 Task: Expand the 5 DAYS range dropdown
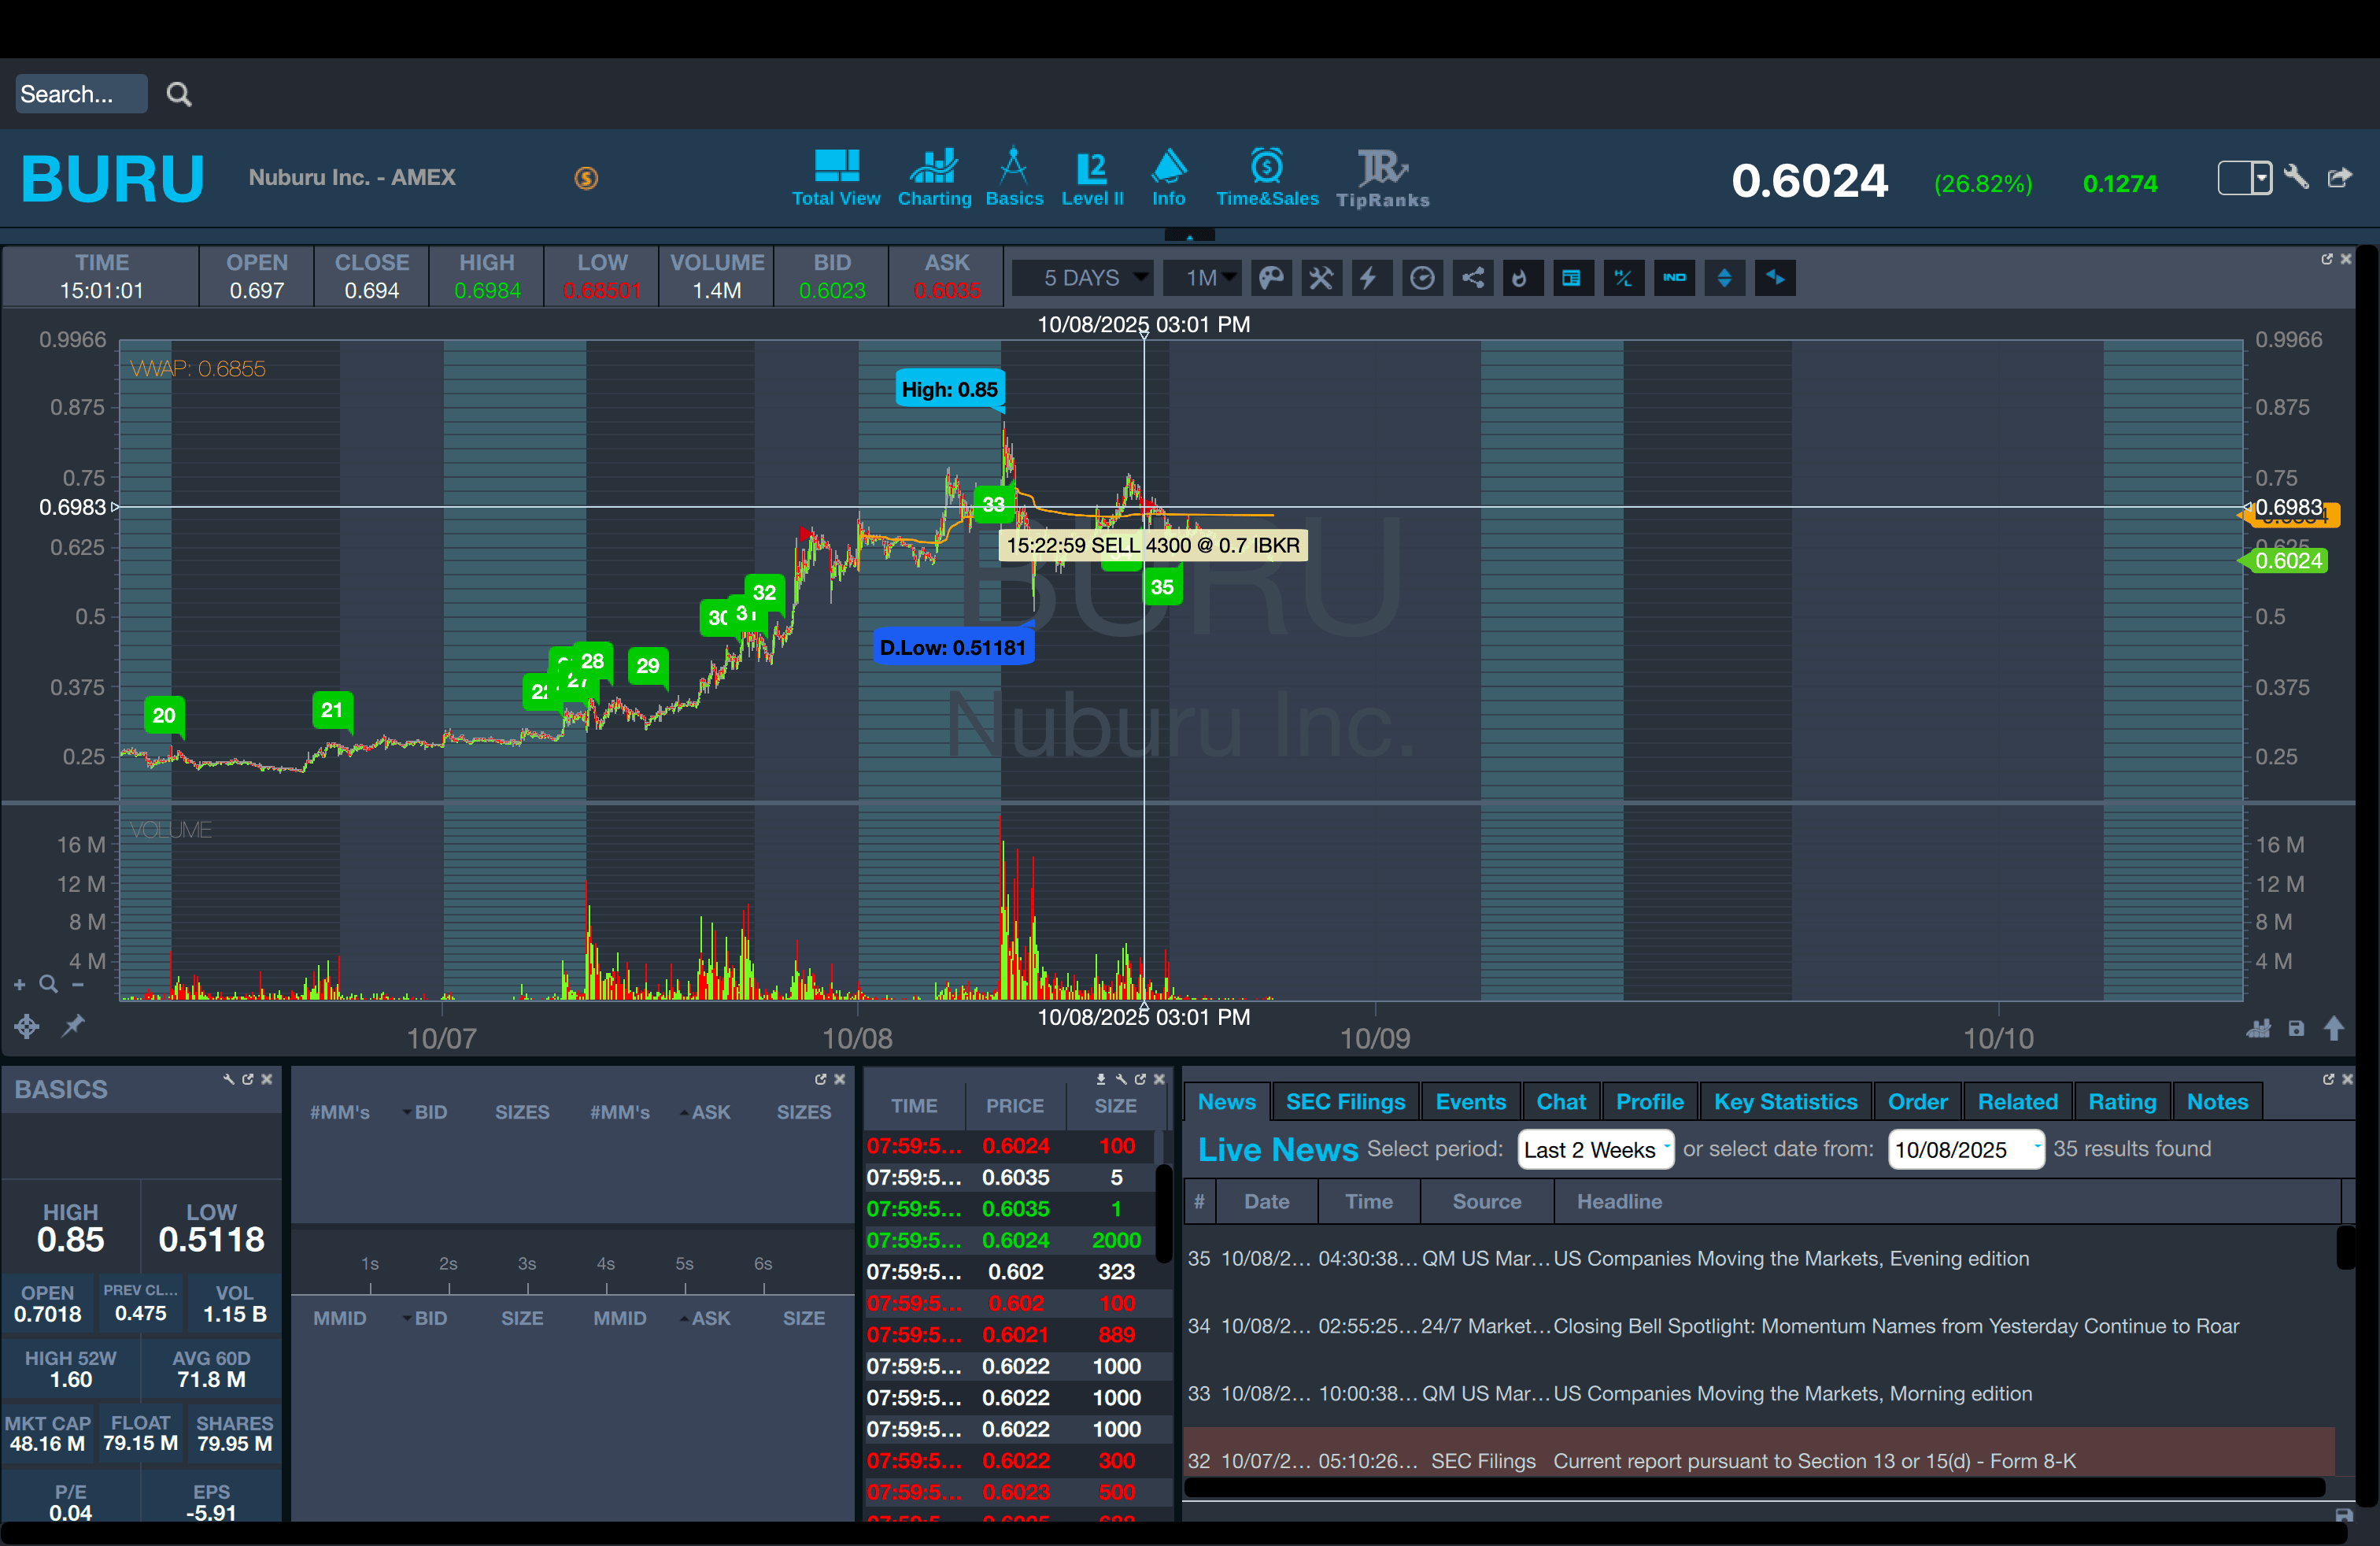click(1084, 278)
